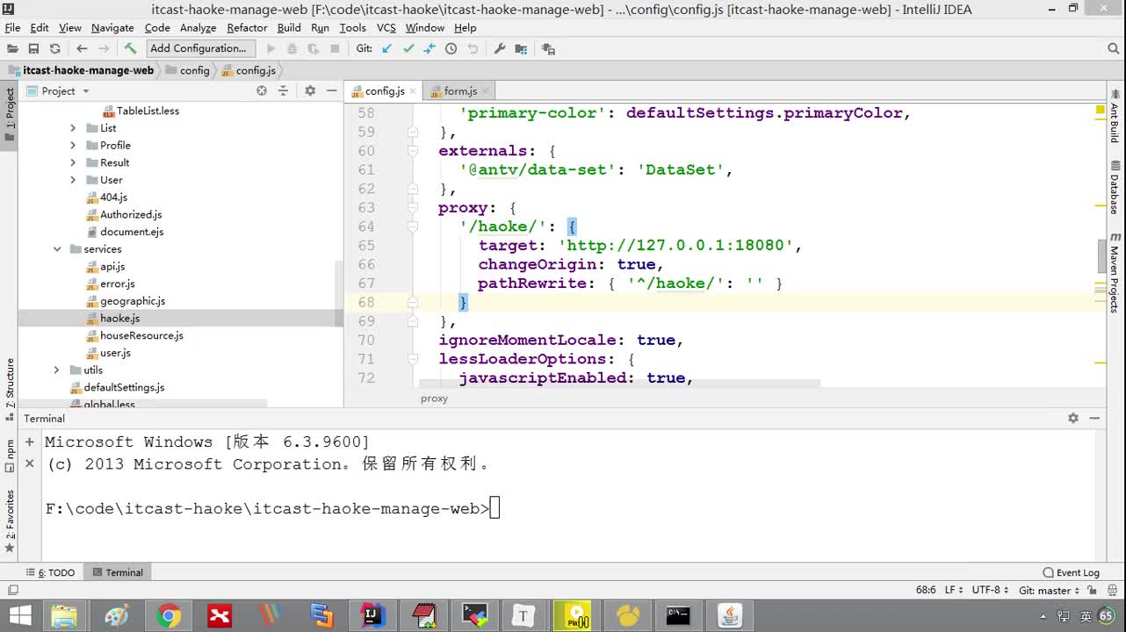
Task: Open the Database side panel
Action: click(1115, 189)
